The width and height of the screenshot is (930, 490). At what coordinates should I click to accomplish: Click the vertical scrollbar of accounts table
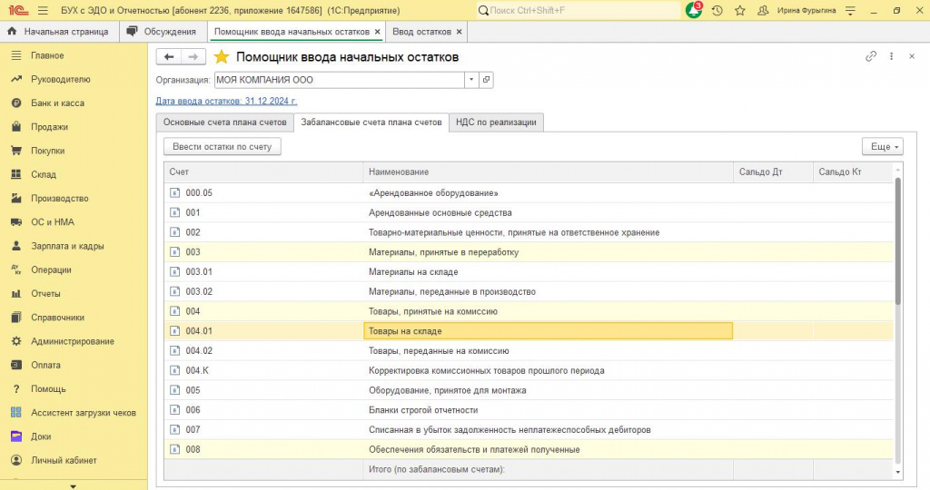(898, 240)
